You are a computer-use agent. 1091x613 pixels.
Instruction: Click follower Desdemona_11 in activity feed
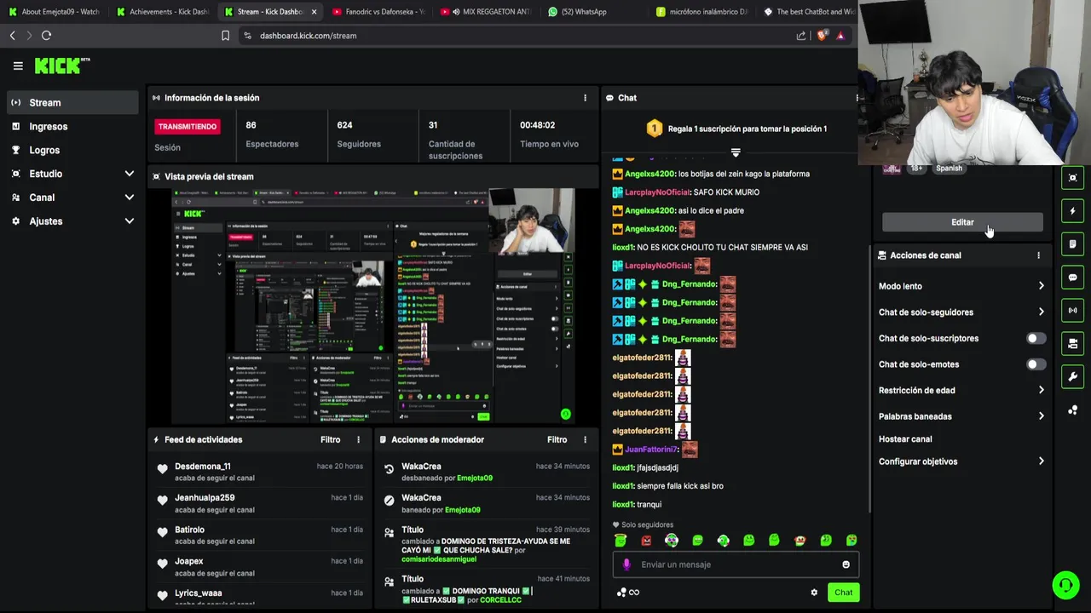203,467
